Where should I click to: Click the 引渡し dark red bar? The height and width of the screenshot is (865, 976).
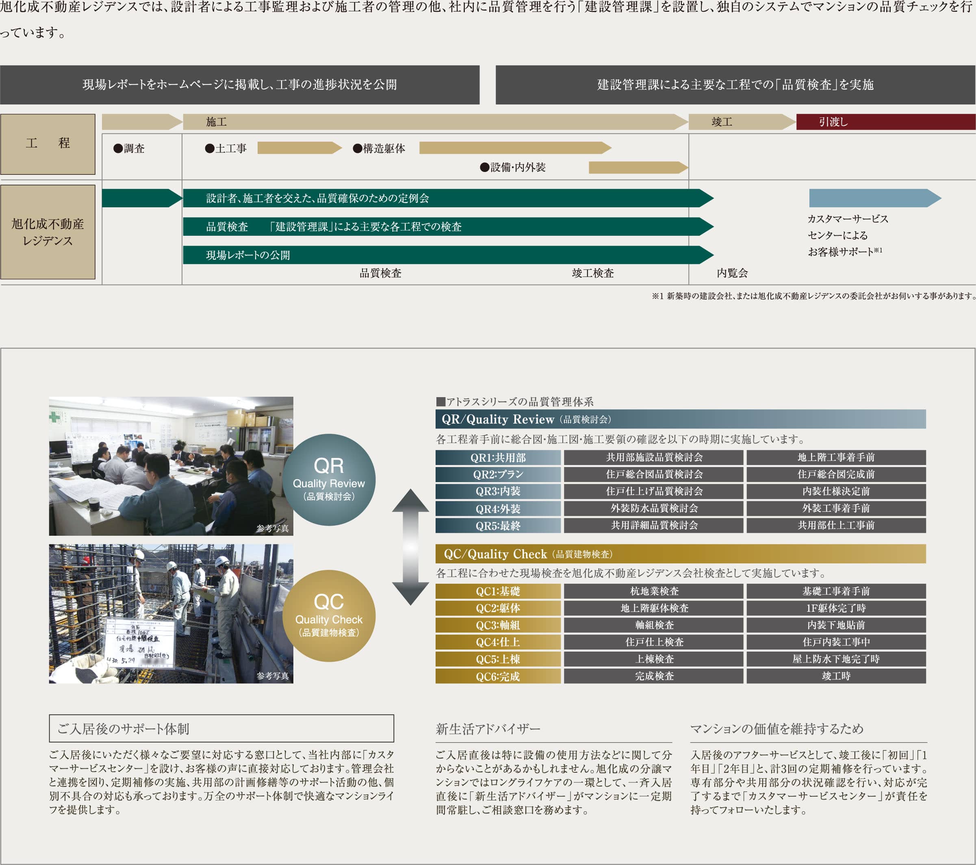coord(886,122)
